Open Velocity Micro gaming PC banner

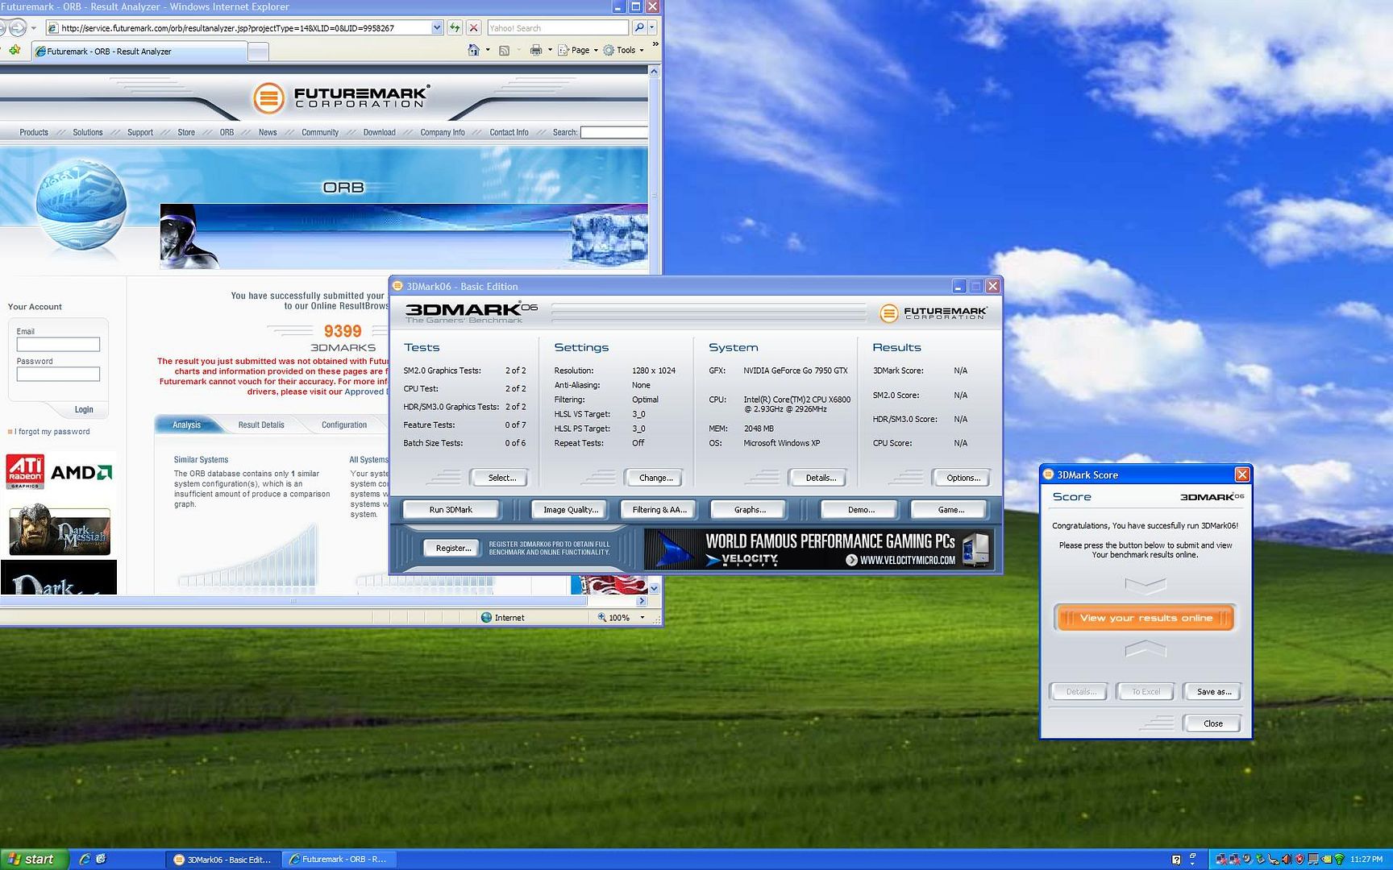pyautogui.click(x=817, y=549)
